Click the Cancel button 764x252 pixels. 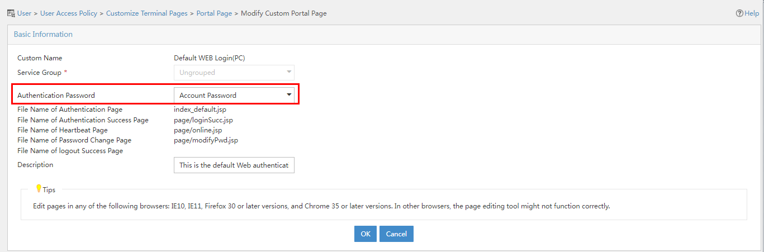click(396, 234)
